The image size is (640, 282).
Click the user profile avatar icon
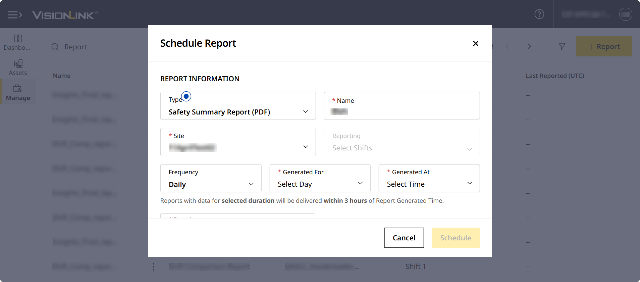pyautogui.click(x=625, y=14)
